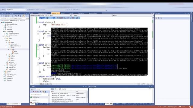Select the Files tab in container details

64,89
